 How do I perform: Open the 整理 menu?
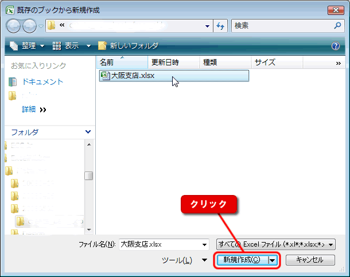tap(26, 46)
